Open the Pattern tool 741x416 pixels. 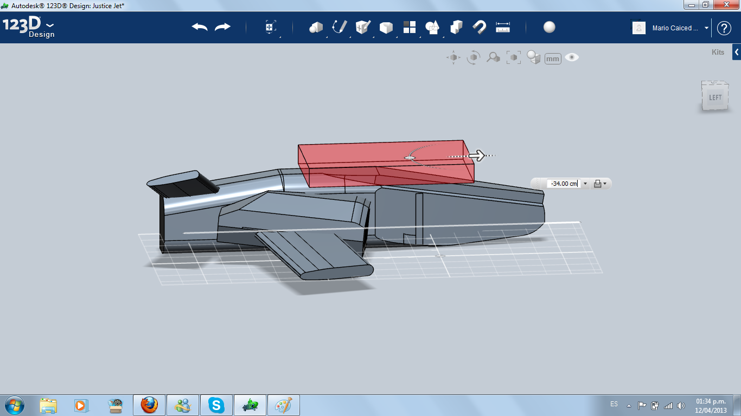(409, 27)
